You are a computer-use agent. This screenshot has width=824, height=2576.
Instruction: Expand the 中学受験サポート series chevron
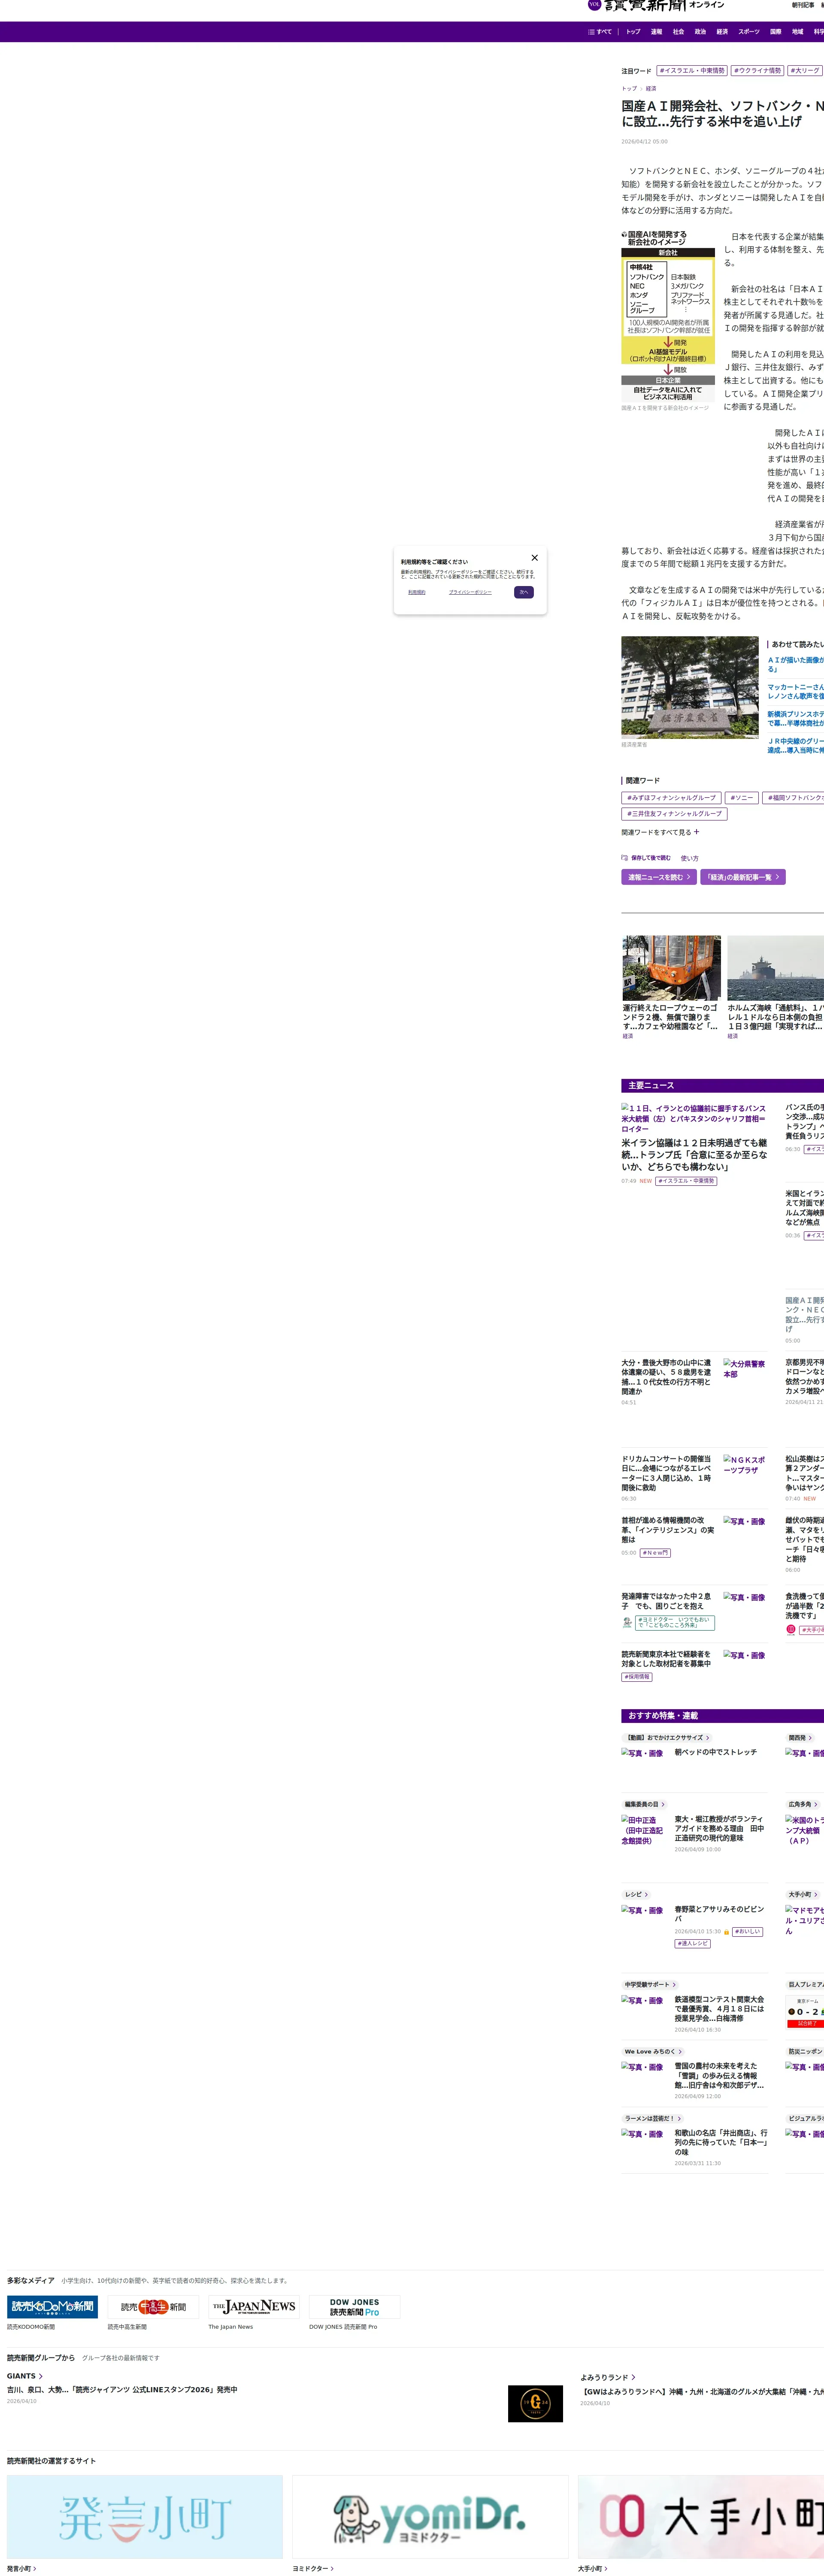[674, 1985]
